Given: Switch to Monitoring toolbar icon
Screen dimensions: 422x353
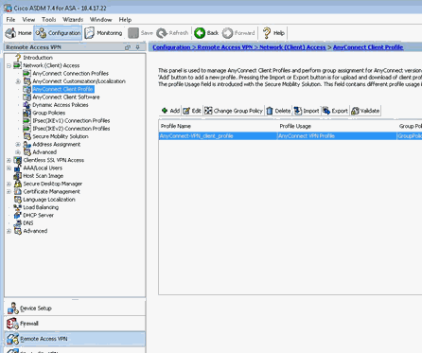Looking at the screenshot, I should pos(90,33).
